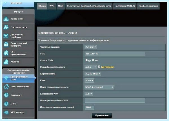
Task: Open 'VPN сервер' menu label
Action: (17, 112)
